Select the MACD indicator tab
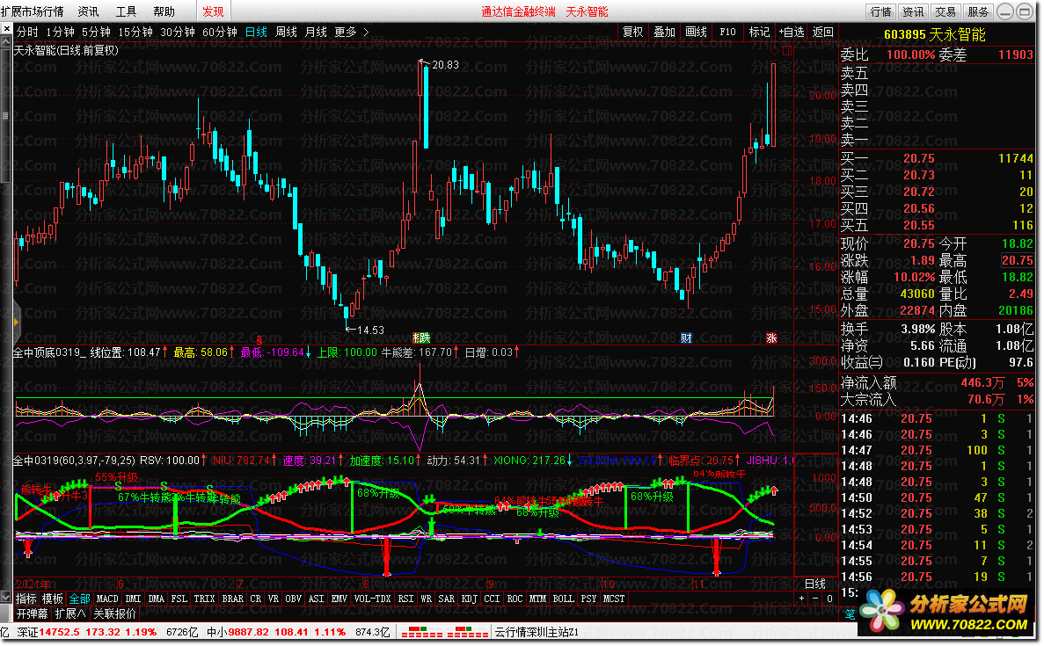 click(107, 599)
